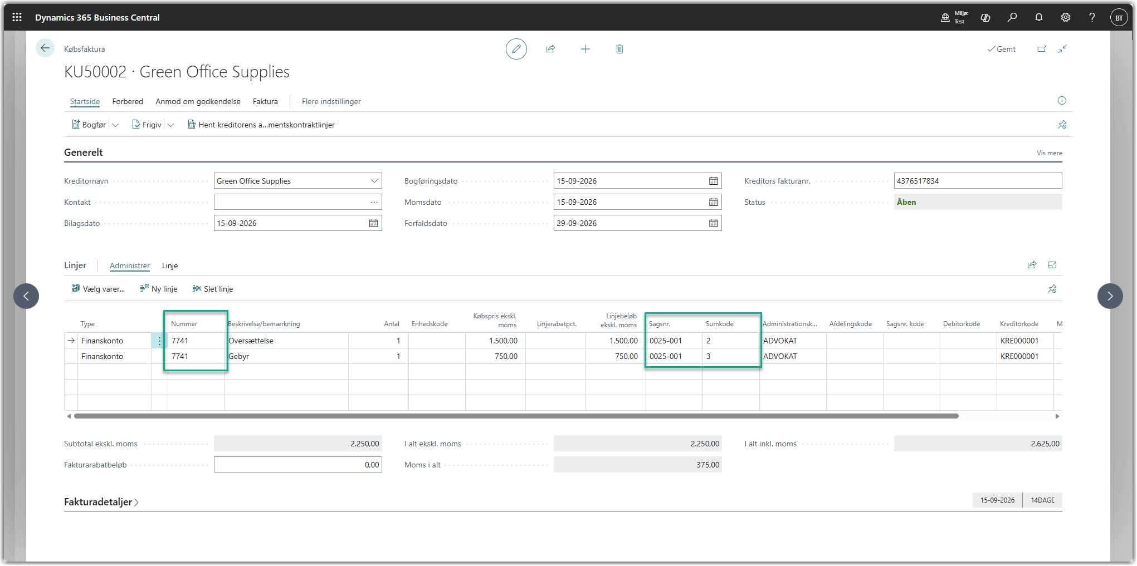Screen dimensions: 1137x566
Task: Open the Faktura tab
Action: coord(265,101)
